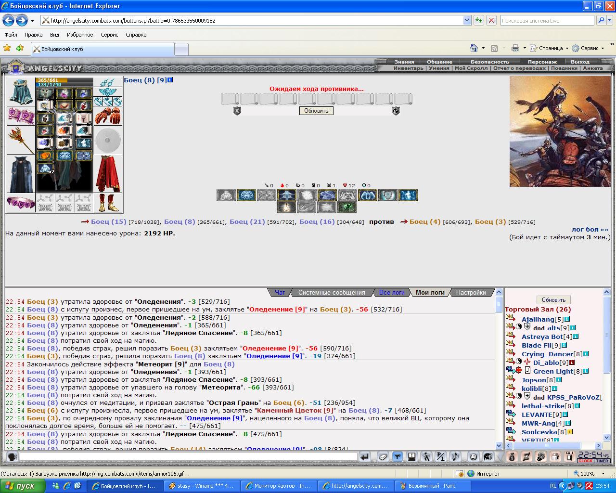Toggle the left shield icon under move slots
This screenshot has width=616, height=493.
(x=237, y=111)
